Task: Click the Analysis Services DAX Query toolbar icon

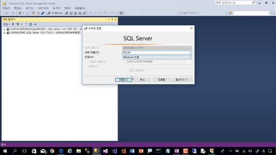Action: [x=85, y=13]
